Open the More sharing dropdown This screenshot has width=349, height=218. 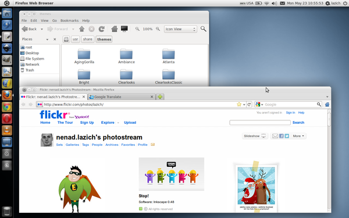pos(298,136)
